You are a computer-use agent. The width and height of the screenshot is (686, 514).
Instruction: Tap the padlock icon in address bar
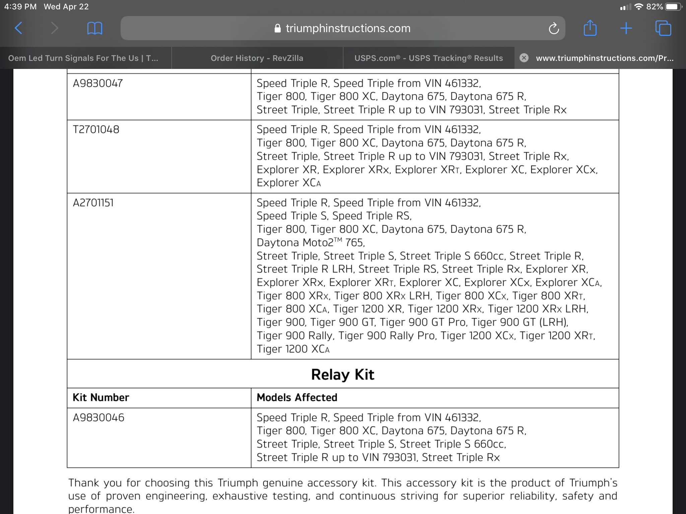[277, 28]
